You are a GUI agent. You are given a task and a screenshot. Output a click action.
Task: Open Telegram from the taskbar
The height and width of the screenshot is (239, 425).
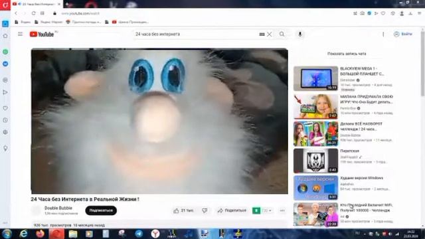(139, 234)
